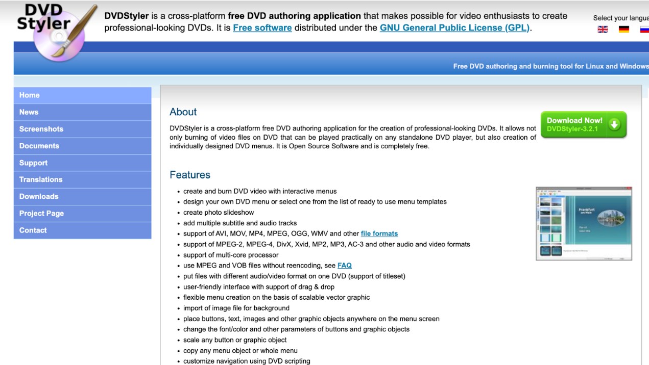Click the green download arrow icon
The height and width of the screenshot is (365, 649).
tap(613, 124)
